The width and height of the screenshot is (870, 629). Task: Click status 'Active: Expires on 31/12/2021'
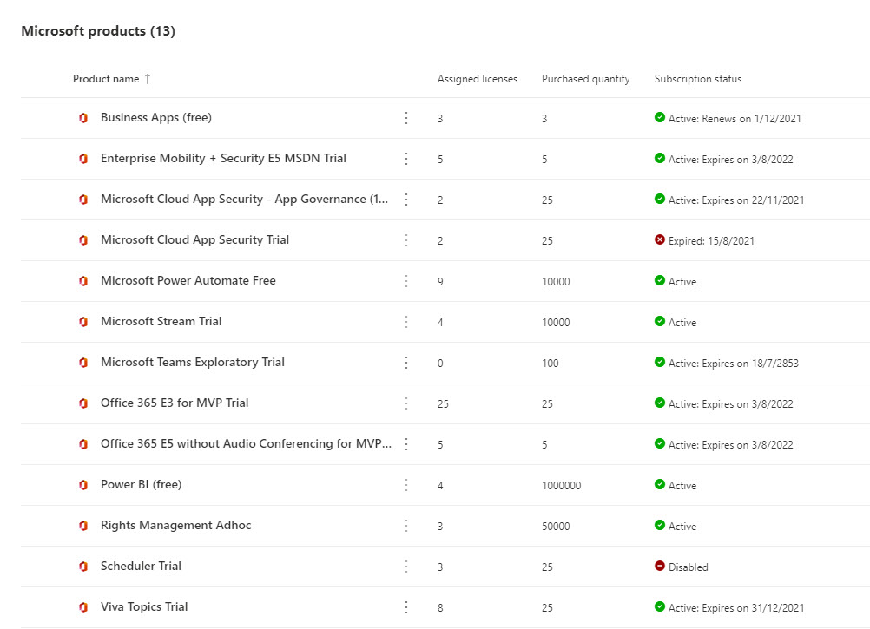(736, 608)
